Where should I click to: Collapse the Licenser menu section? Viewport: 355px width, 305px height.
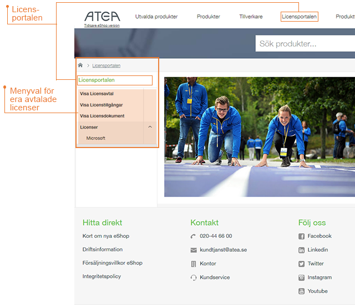(x=150, y=127)
